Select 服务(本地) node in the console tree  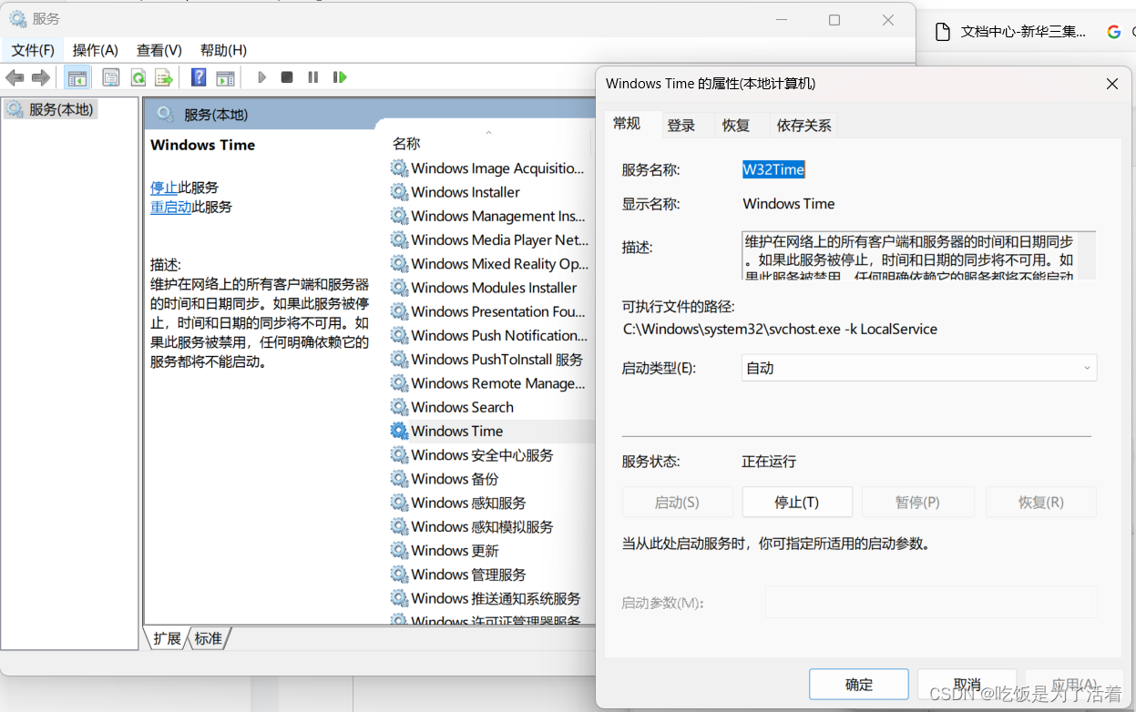coord(50,109)
